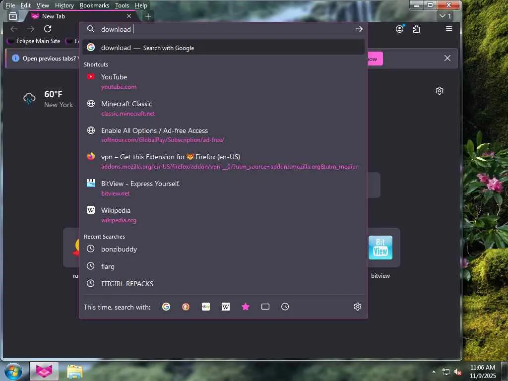Open the Wikipedia shortcut suggestion

(x=223, y=215)
